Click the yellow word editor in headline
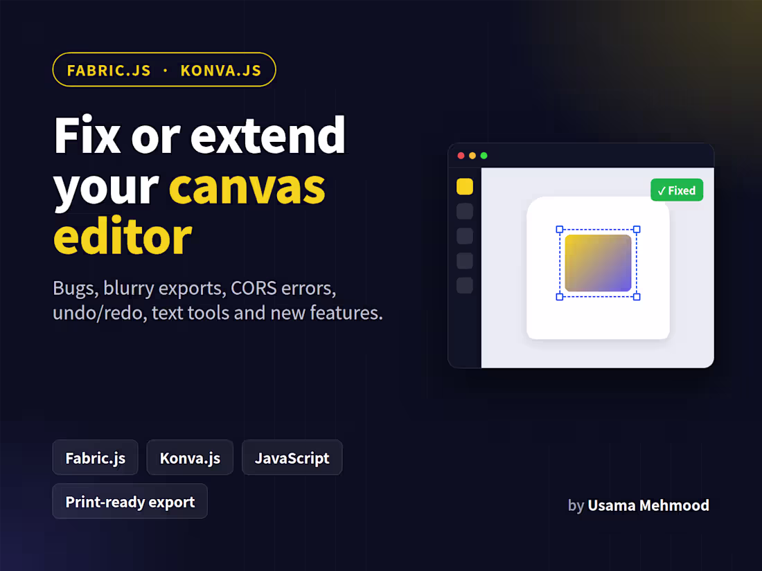 point(123,237)
